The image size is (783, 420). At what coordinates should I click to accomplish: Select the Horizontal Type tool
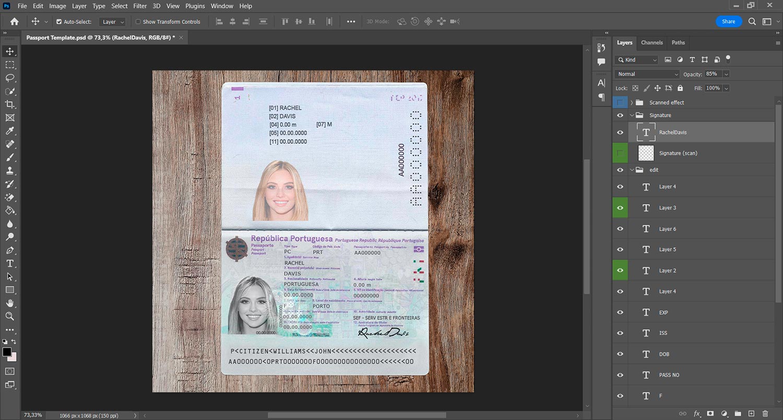[10, 263]
